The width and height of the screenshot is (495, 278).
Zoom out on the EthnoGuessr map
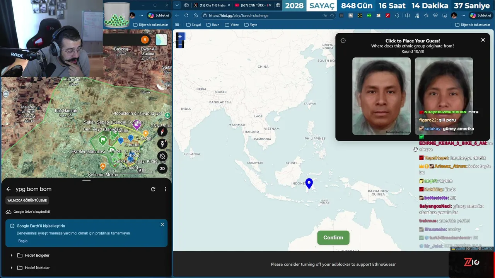point(180,44)
